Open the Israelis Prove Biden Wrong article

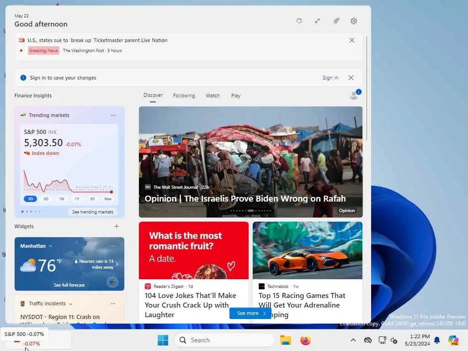(x=251, y=162)
